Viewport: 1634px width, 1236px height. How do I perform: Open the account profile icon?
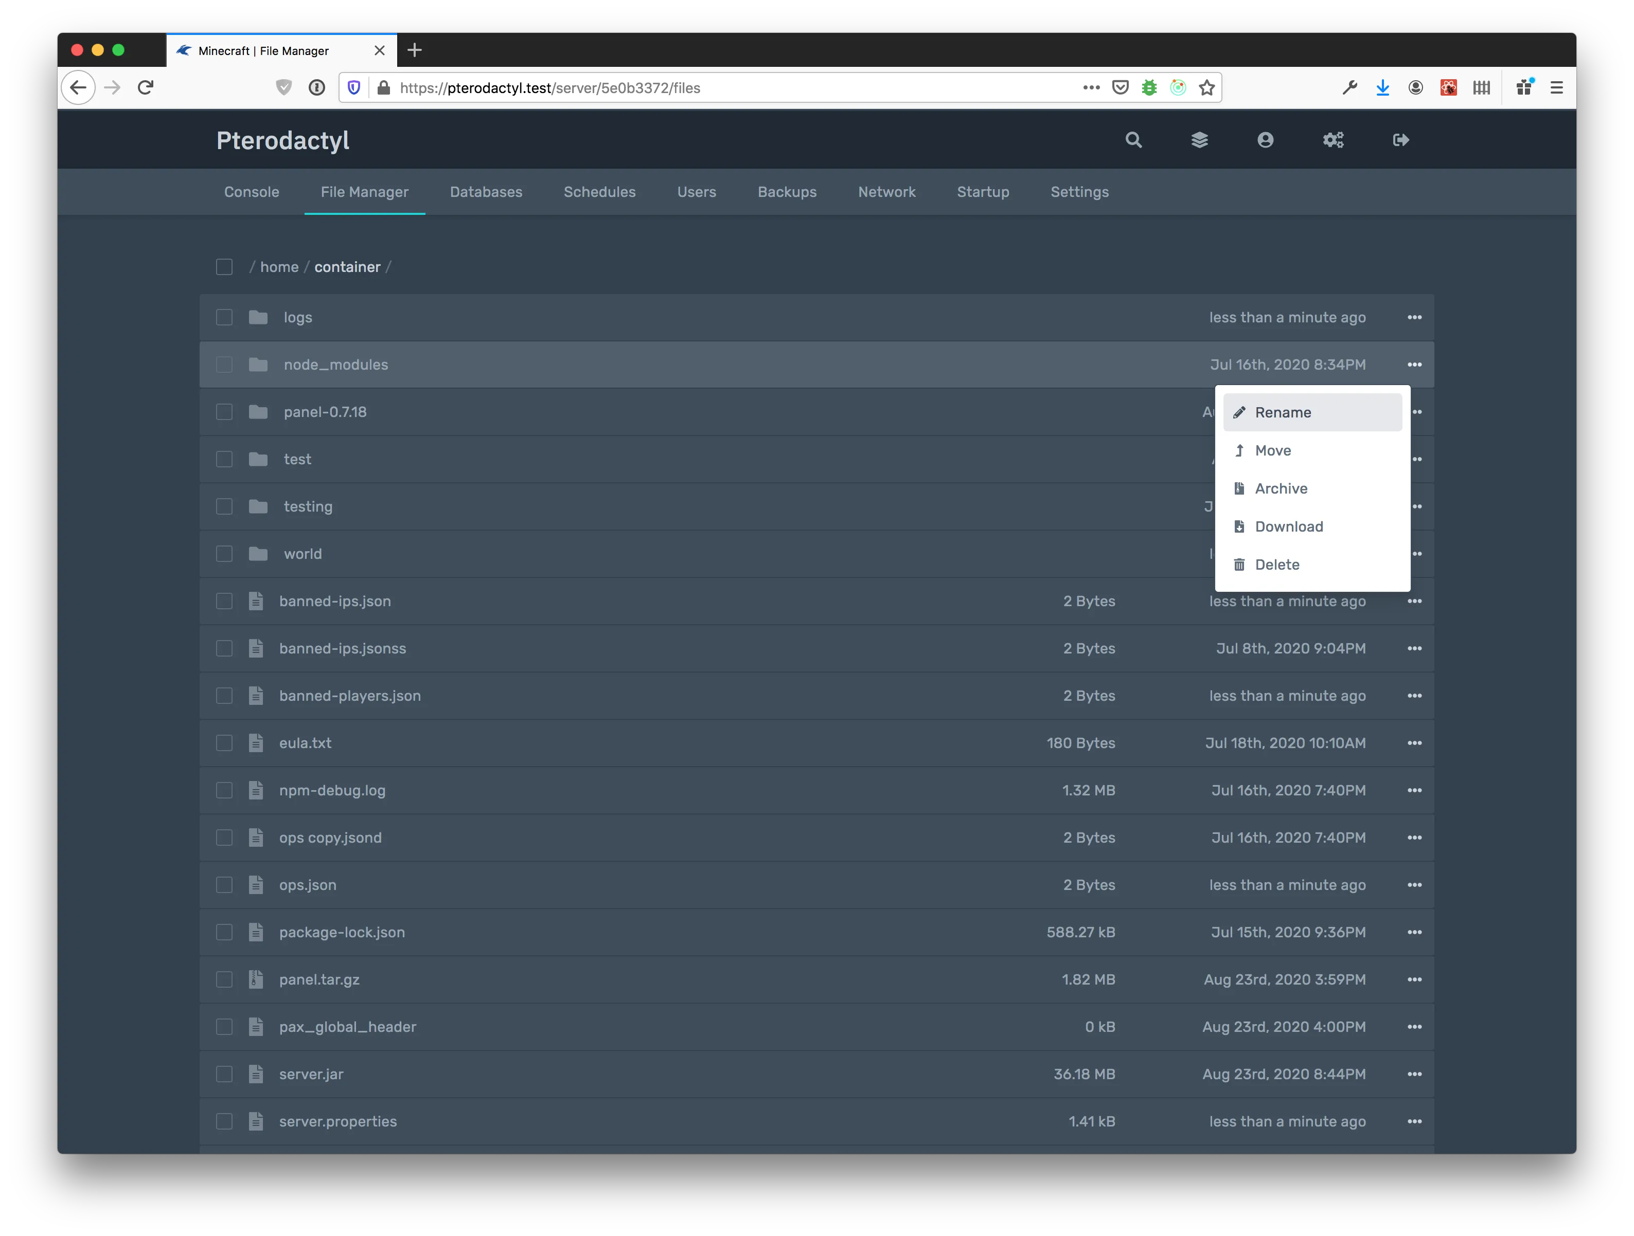(1266, 139)
